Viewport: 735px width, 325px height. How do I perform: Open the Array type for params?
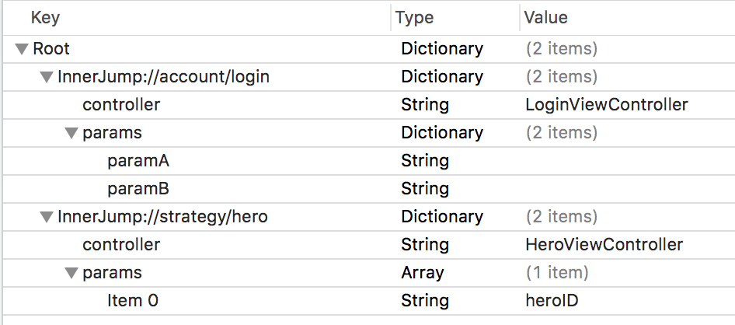[423, 273]
